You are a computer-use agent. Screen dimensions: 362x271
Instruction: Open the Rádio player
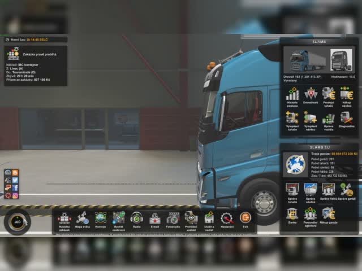pos(137,220)
